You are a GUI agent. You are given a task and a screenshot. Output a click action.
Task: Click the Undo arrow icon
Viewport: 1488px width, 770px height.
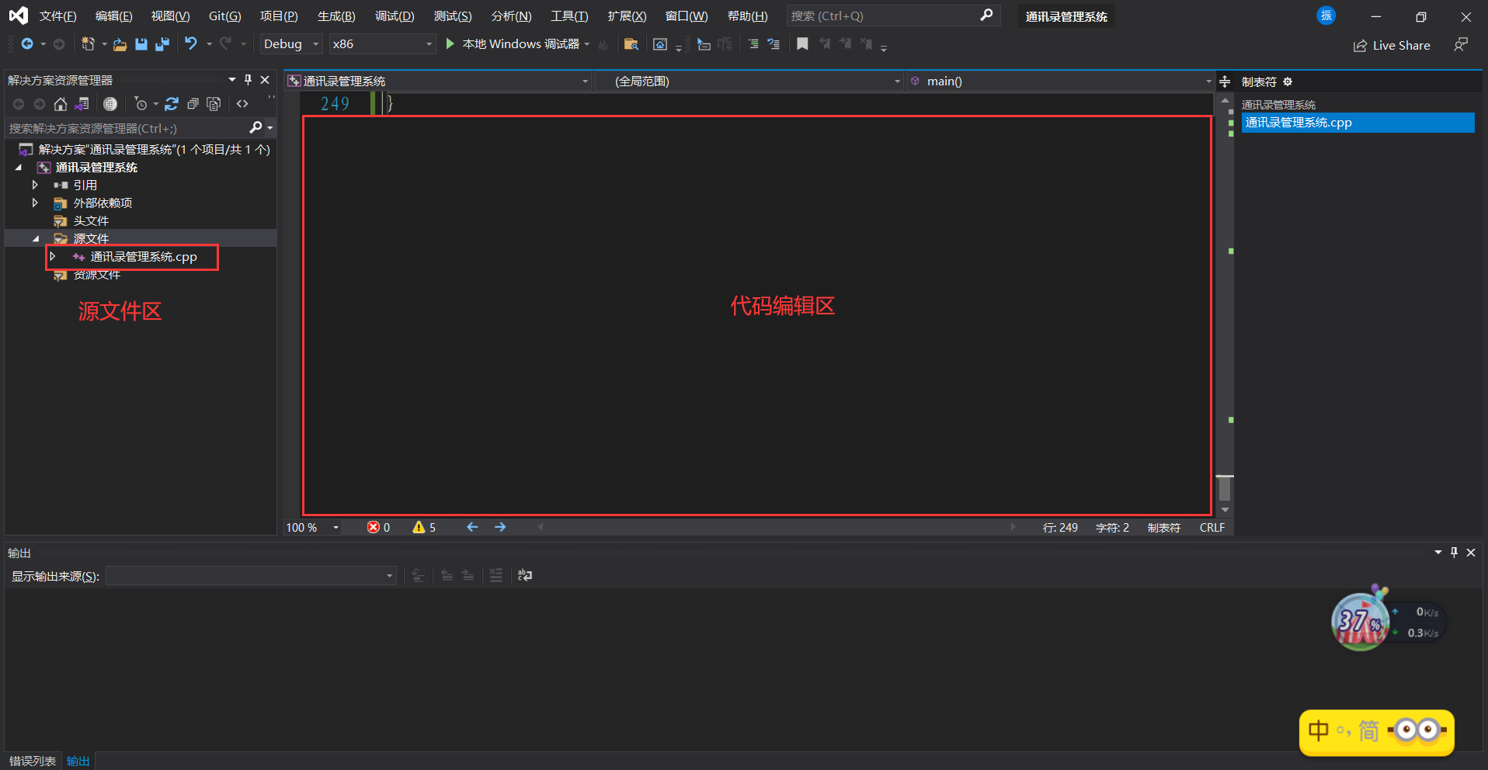[190, 43]
